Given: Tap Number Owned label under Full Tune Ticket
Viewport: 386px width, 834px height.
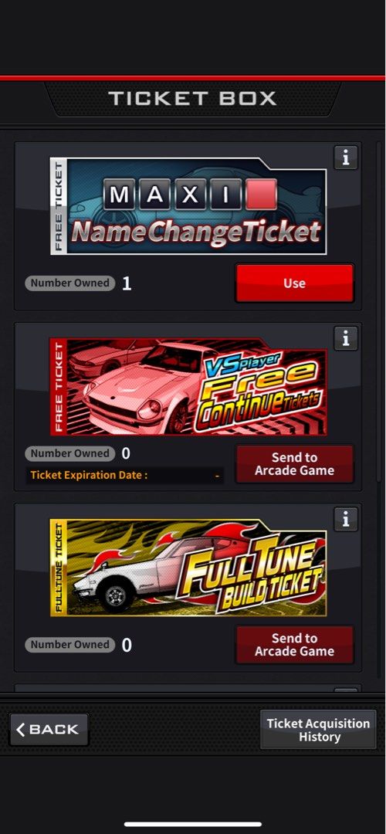Looking at the screenshot, I should (69, 645).
